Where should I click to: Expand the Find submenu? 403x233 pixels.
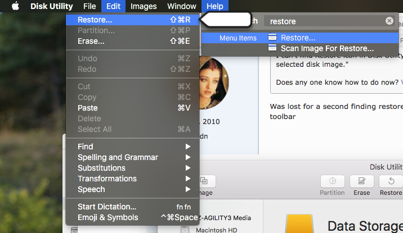(x=133, y=147)
